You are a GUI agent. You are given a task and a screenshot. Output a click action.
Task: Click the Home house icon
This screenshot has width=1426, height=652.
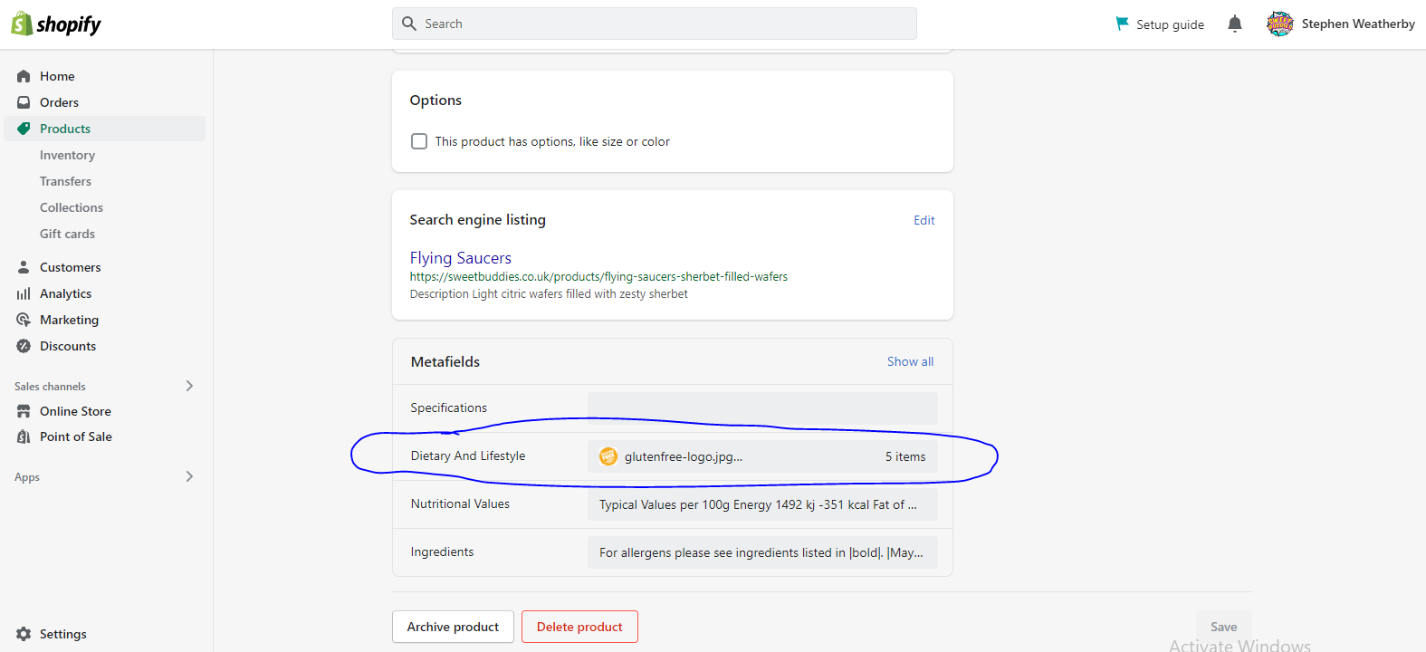point(24,76)
